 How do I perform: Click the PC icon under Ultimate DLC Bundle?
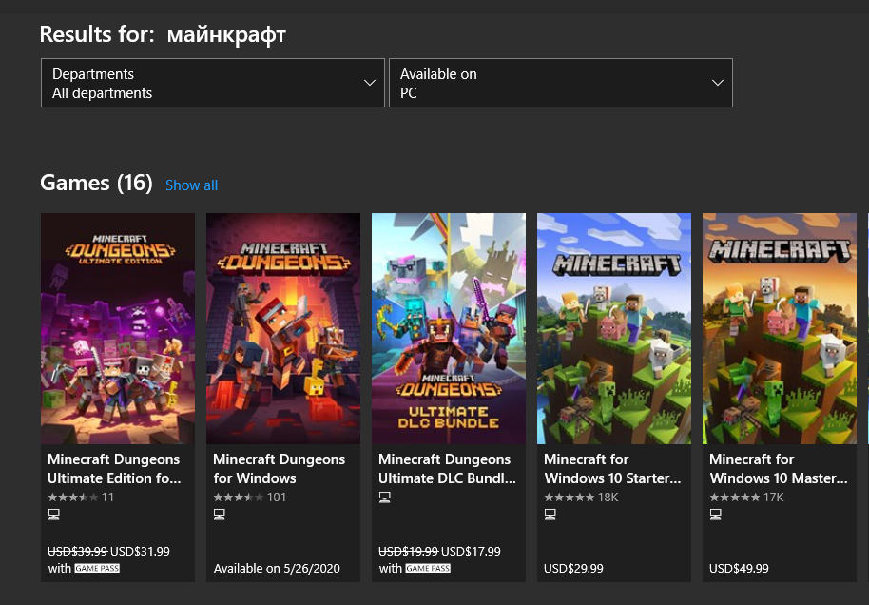pos(385,498)
